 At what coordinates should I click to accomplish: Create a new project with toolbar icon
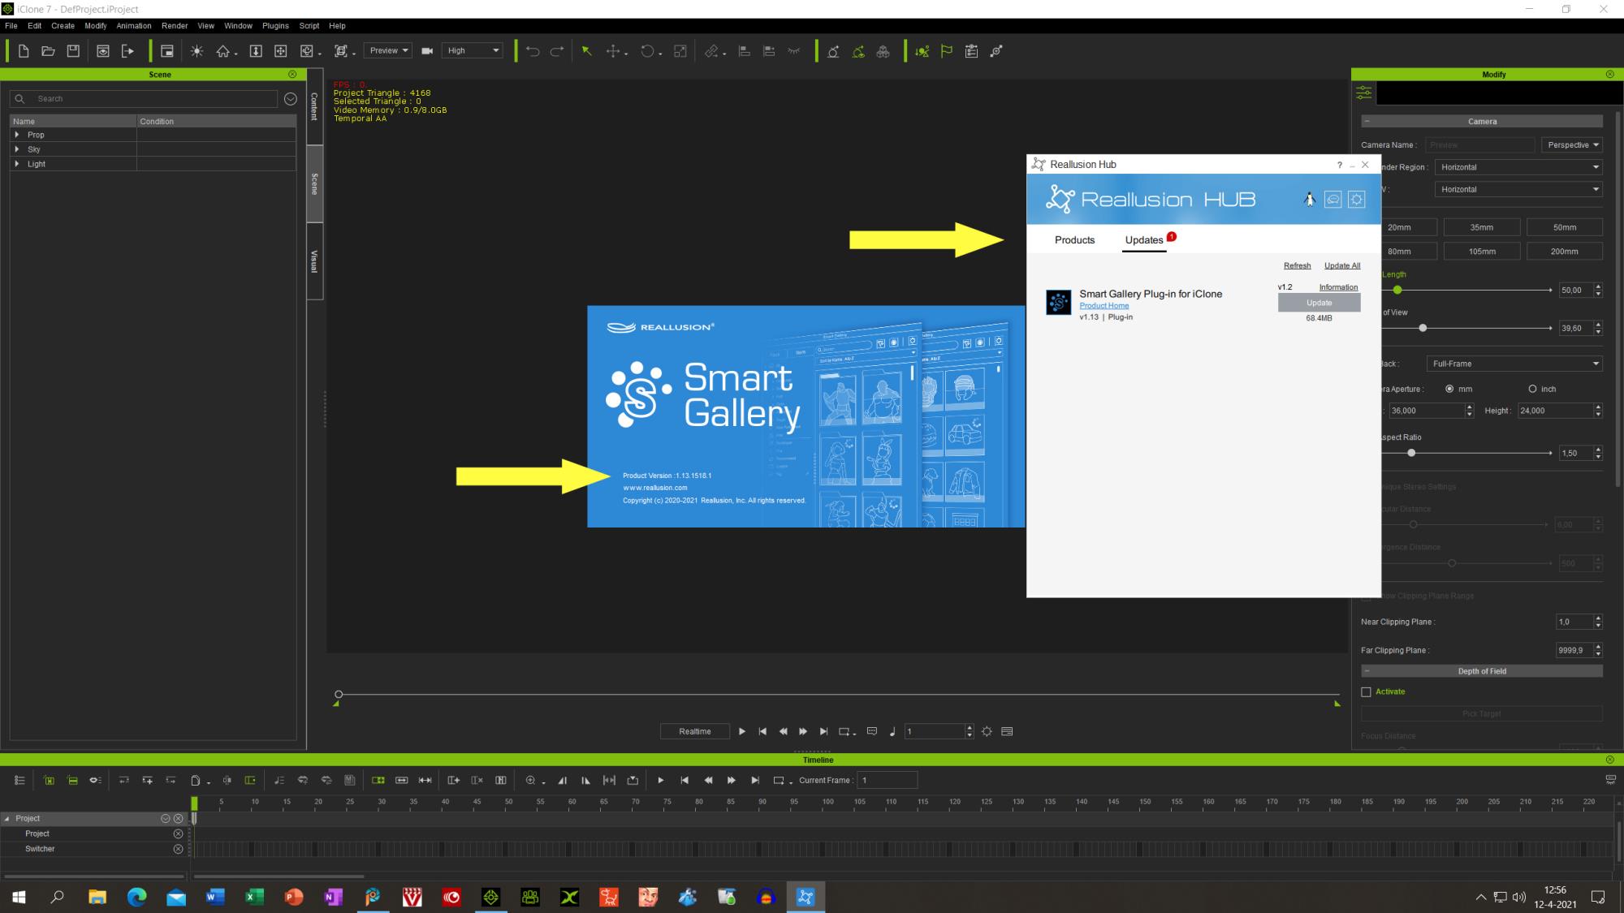point(24,51)
